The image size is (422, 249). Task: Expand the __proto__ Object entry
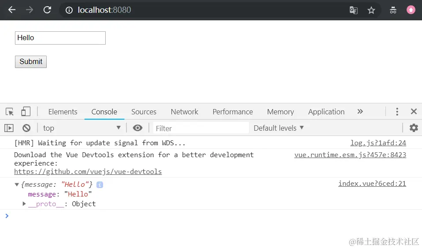click(24, 204)
